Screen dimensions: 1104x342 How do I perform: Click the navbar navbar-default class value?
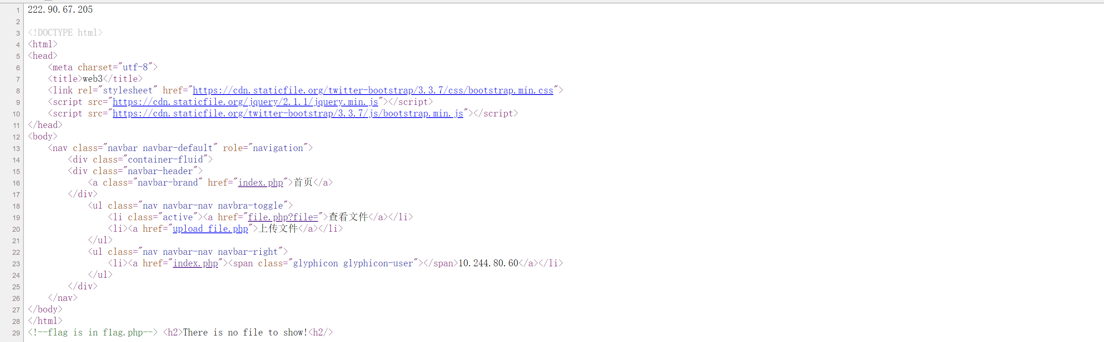(x=160, y=148)
